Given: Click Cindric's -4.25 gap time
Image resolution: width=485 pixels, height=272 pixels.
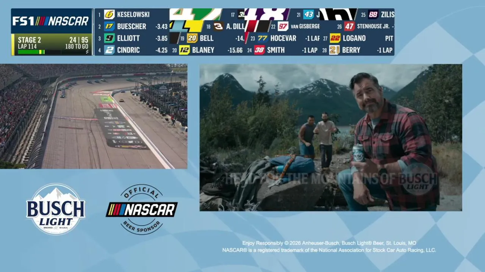Looking at the screenshot, I should coord(161,50).
